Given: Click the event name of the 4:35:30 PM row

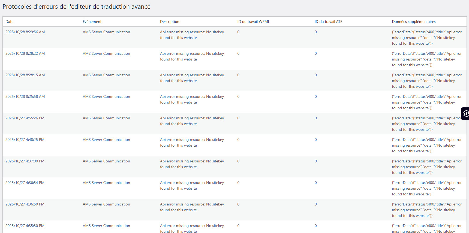Looking at the screenshot, I should coord(106,226).
